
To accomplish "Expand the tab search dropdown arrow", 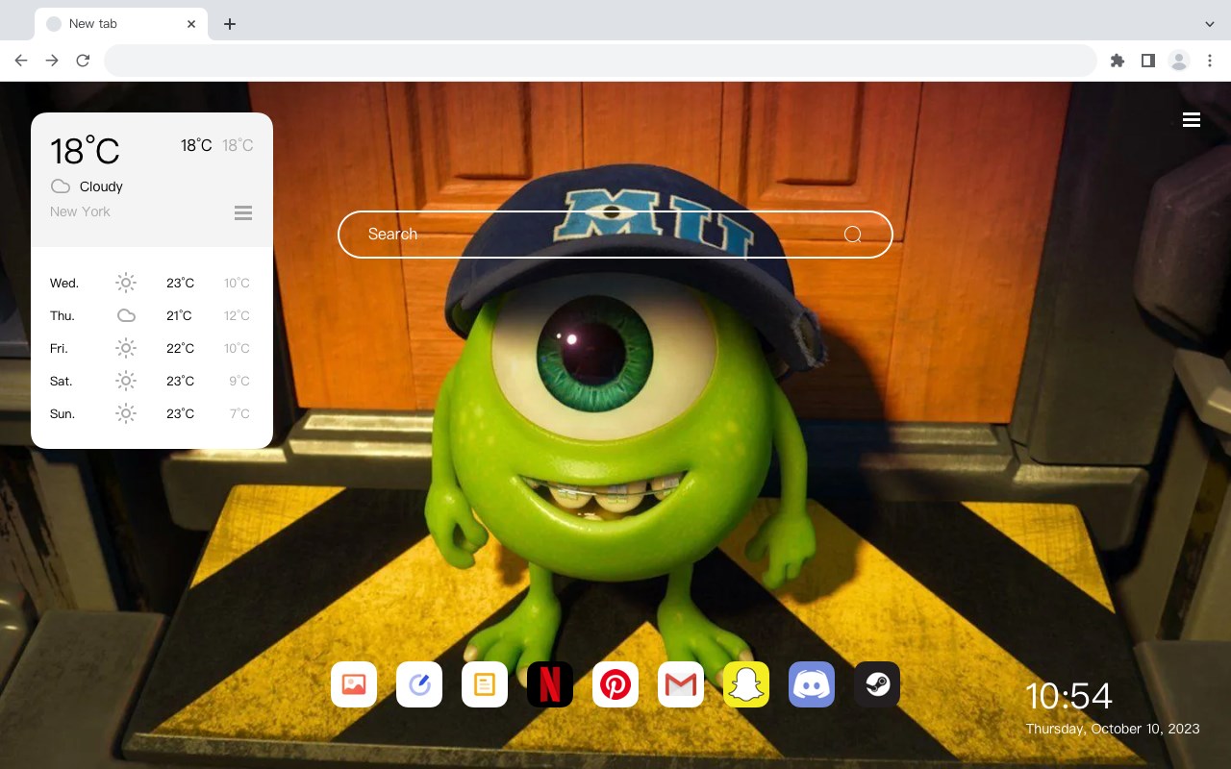I will [1210, 24].
